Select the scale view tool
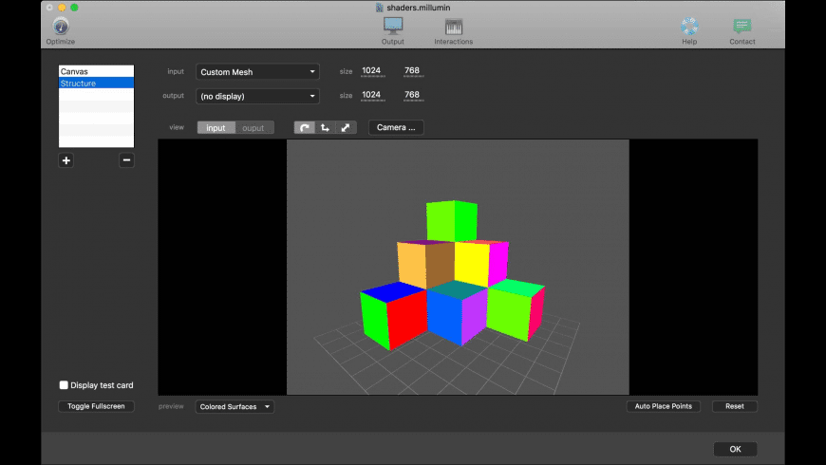The width and height of the screenshot is (826, 465). [346, 127]
